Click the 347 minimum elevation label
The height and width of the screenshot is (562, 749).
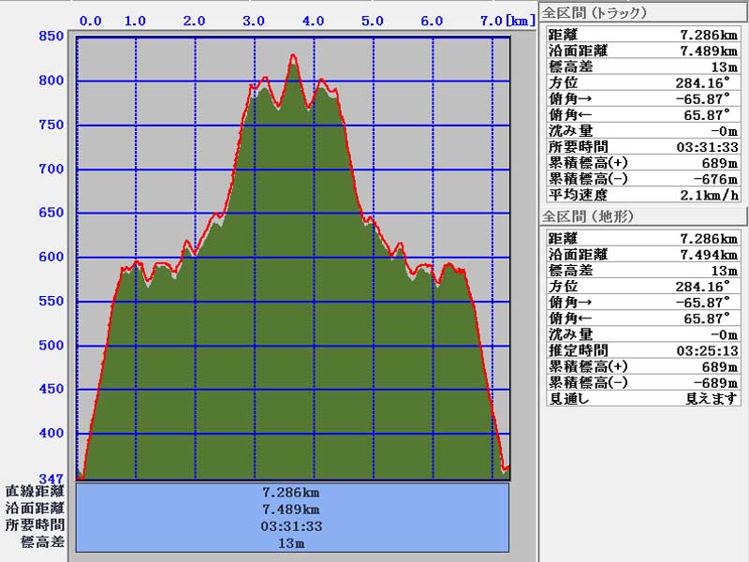tap(51, 479)
